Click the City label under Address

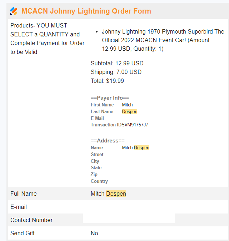[95, 161]
